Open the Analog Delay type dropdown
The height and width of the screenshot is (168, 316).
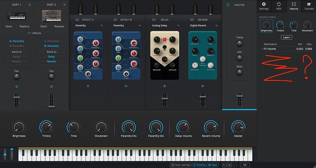point(166,26)
